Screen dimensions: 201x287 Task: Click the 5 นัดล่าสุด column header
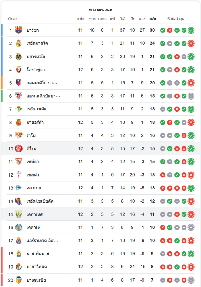pyautogui.click(x=176, y=19)
